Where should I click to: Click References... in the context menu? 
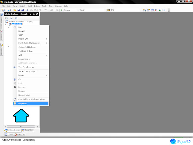pos(31,59)
